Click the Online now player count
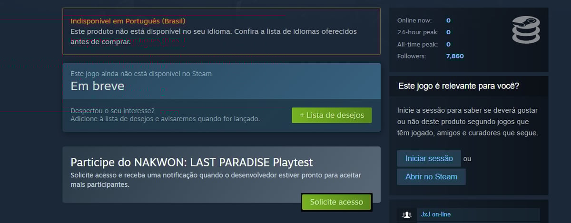Viewport: 571px width, 223px height. pyautogui.click(x=448, y=20)
